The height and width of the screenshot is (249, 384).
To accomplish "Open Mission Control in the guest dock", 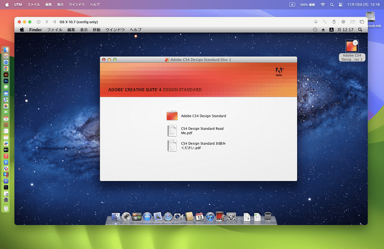I will pos(137,216).
